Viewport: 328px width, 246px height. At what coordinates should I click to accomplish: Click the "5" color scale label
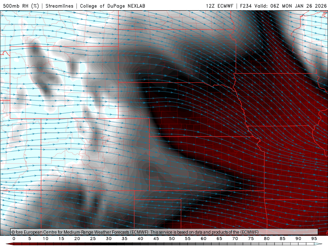(x=30, y=239)
